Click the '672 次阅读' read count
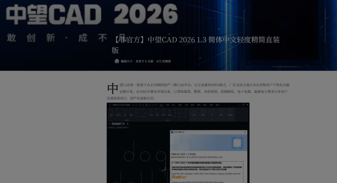337x183 pixels. click(x=164, y=61)
